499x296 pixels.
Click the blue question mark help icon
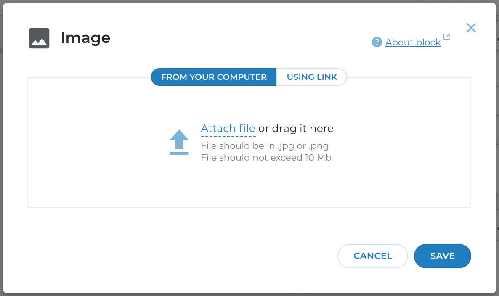point(377,42)
